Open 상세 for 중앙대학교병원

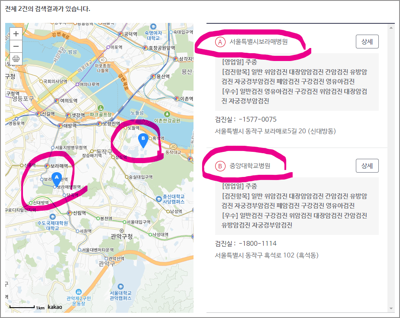click(367, 166)
